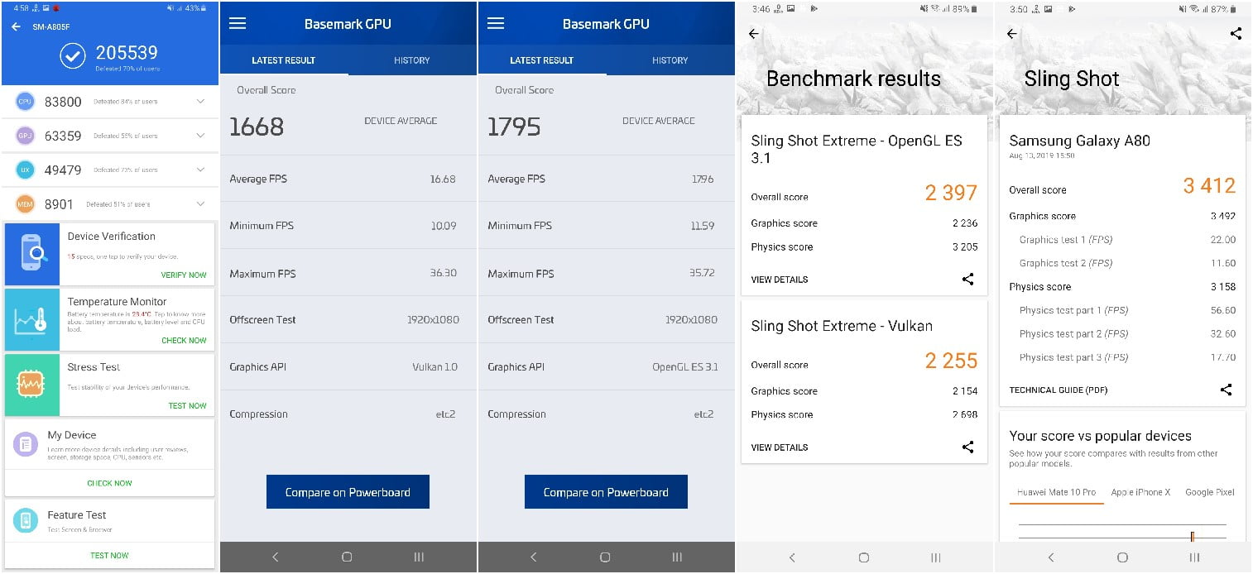1253x574 pixels.
Task: Select the Apple iPhone X comparison tab
Action: (x=1140, y=492)
